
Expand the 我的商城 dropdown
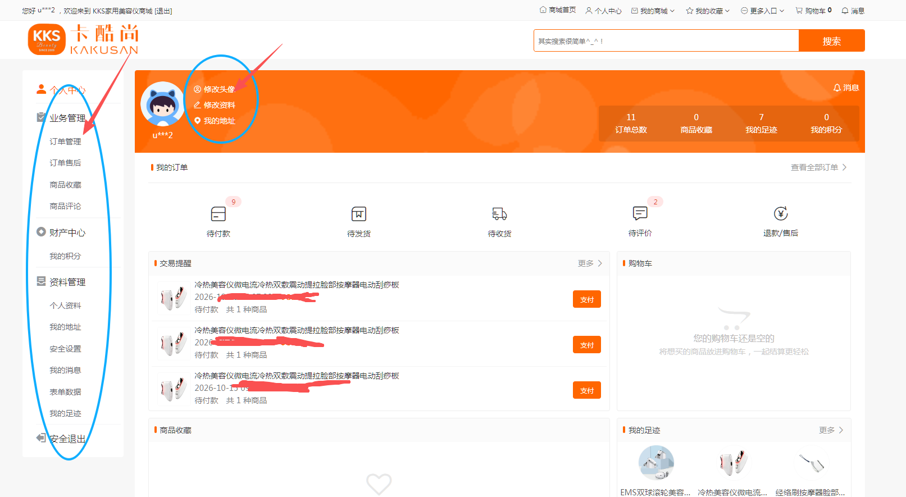(x=653, y=11)
